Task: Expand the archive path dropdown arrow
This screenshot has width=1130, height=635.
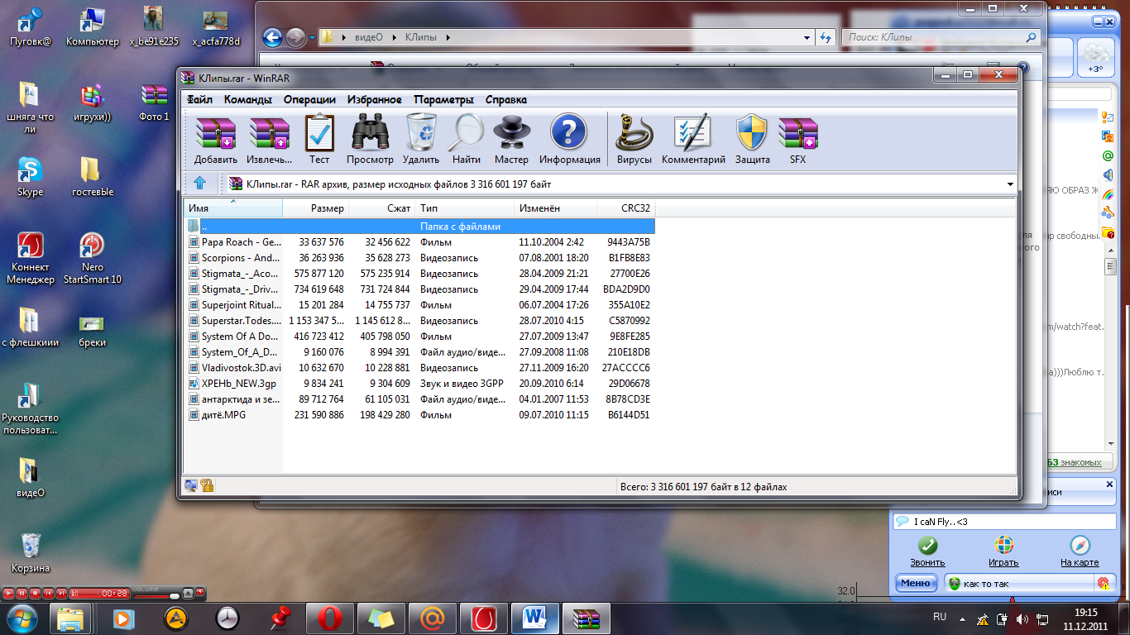Action: pyautogui.click(x=1011, y=184)
